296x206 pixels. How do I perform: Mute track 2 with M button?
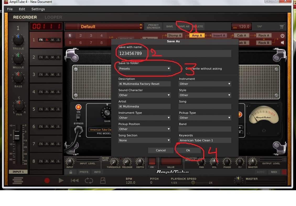pos(52,57)
